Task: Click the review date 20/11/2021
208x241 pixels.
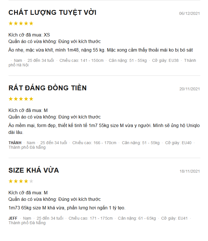Action: [189, 89]
